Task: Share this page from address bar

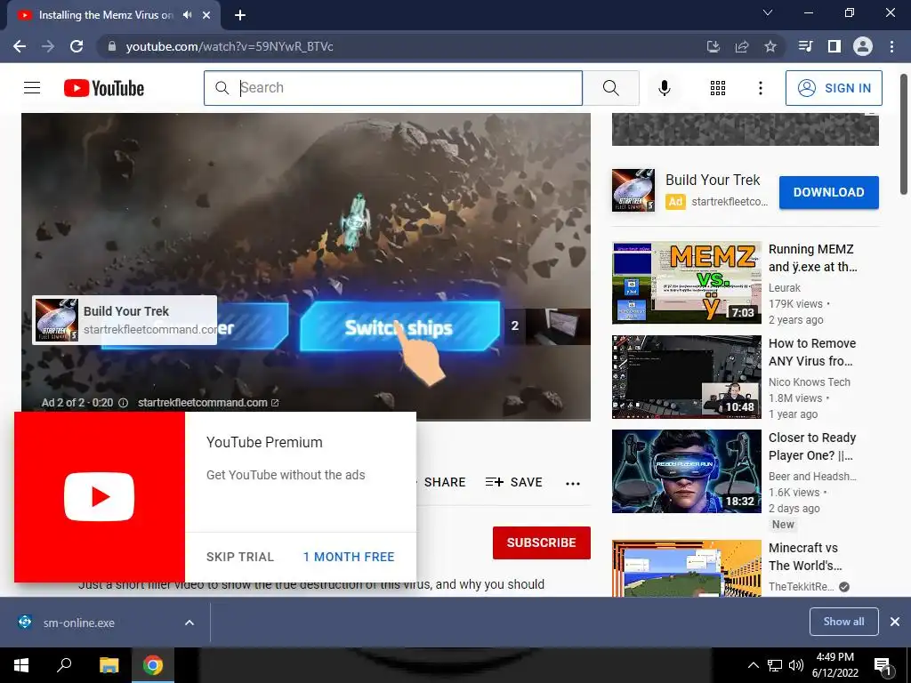Action: pyautogui.click(x=741, y=46)
